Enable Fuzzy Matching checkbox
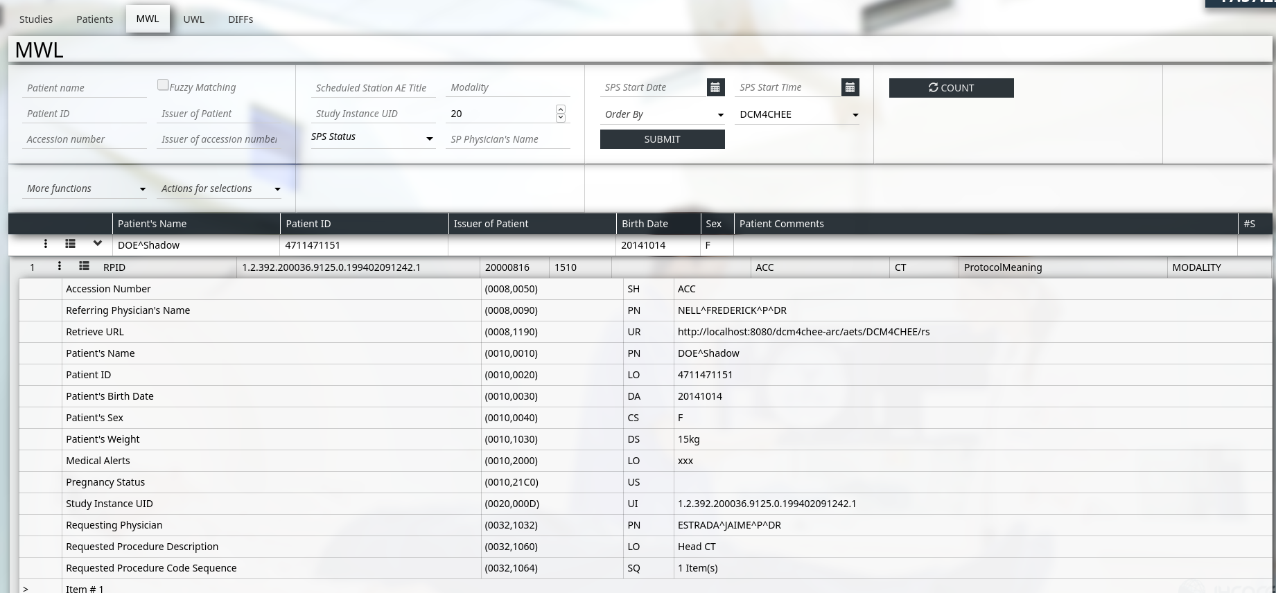The image size is (1276, 593). [163, 85]
